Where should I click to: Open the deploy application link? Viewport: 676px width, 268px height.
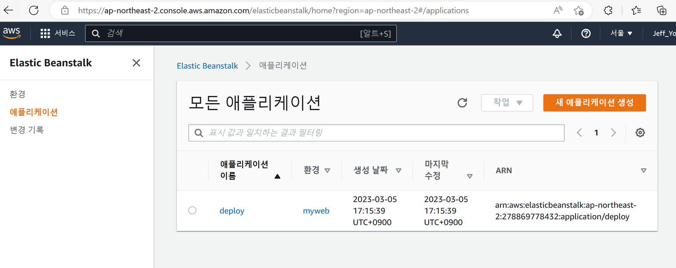[232, 211]
